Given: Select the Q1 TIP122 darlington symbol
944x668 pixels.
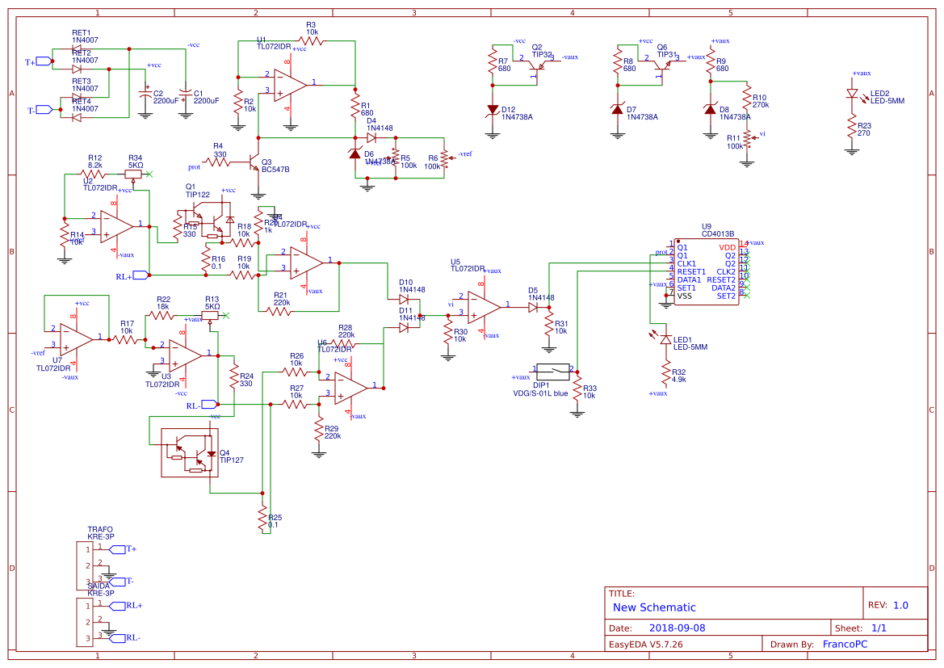Looking at the screenshot, I should point(205,221).
